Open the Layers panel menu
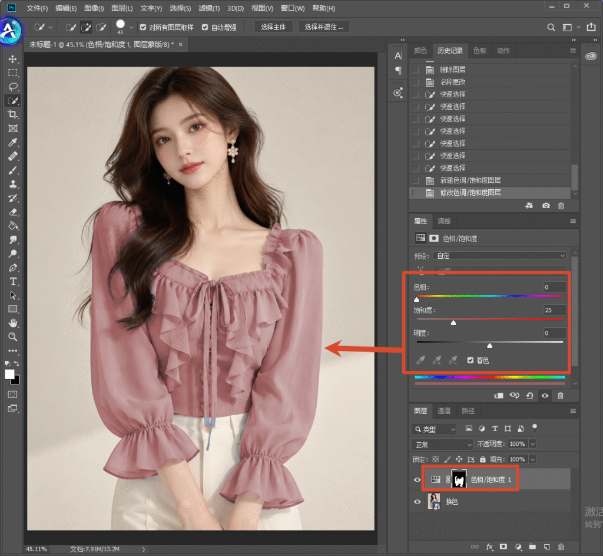Viewport: 603px width, 556px height. (x=572, y=411)
